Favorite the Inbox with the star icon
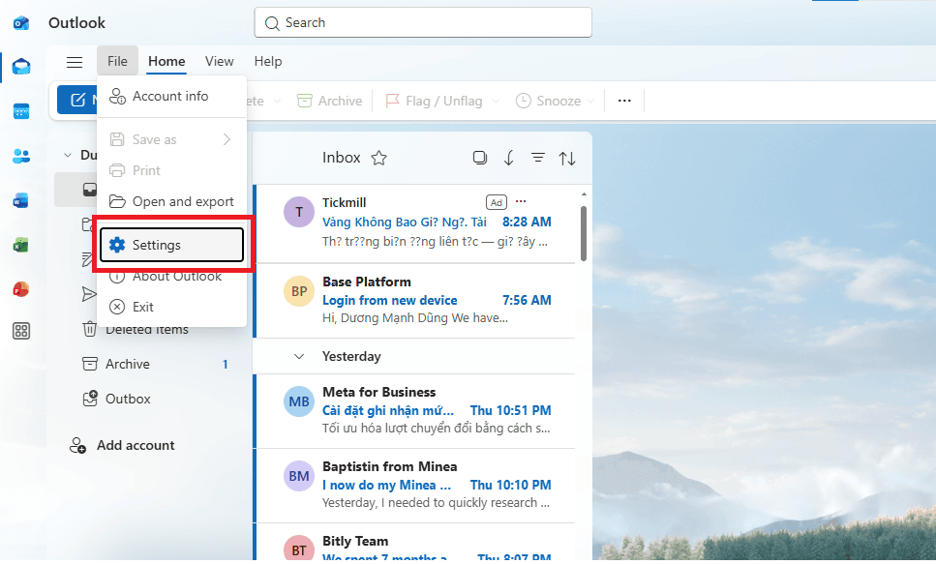The width and height of the screenshot is (936, 564). pos(379,158)
